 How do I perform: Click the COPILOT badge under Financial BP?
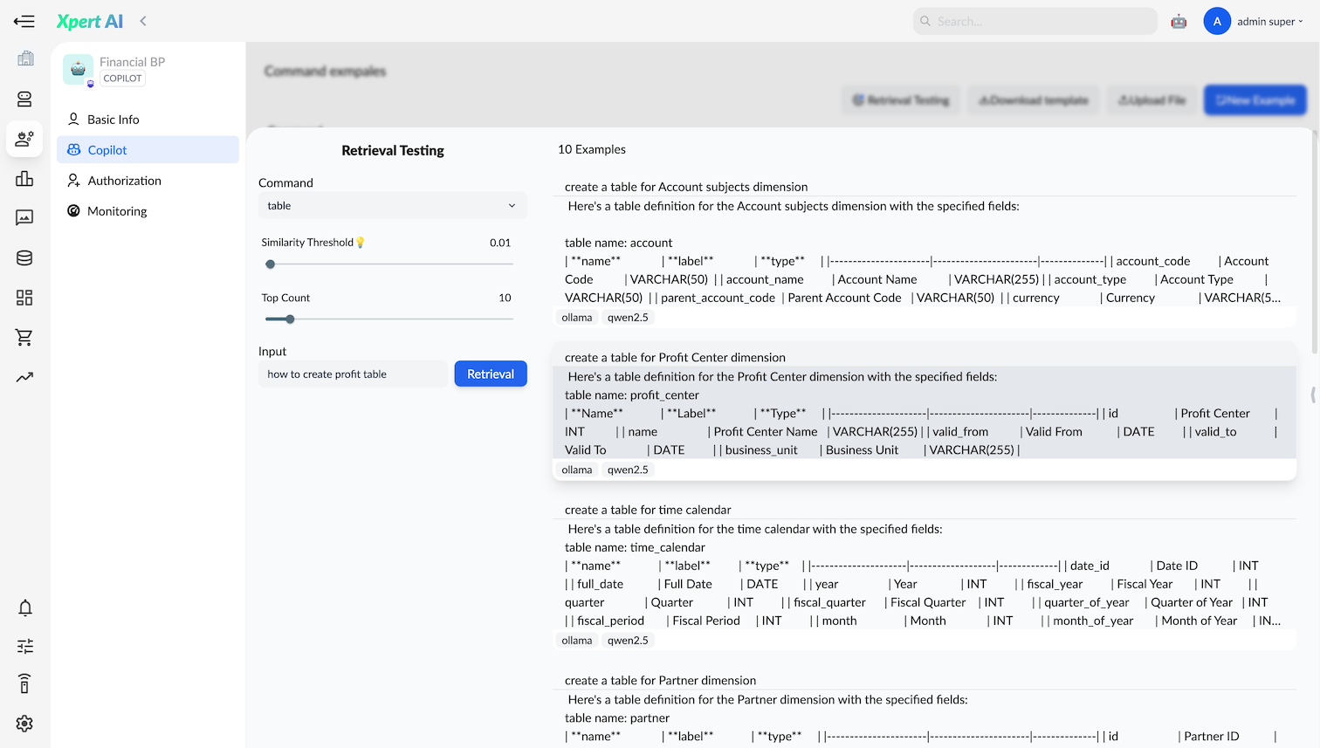(x=122, y=79)
